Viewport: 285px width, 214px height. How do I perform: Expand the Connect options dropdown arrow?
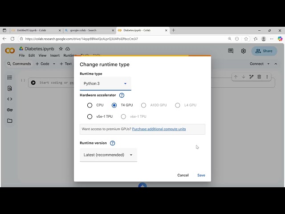tap(269, 64)
